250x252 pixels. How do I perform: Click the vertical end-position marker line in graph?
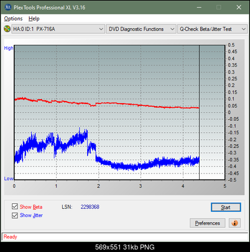200,112
